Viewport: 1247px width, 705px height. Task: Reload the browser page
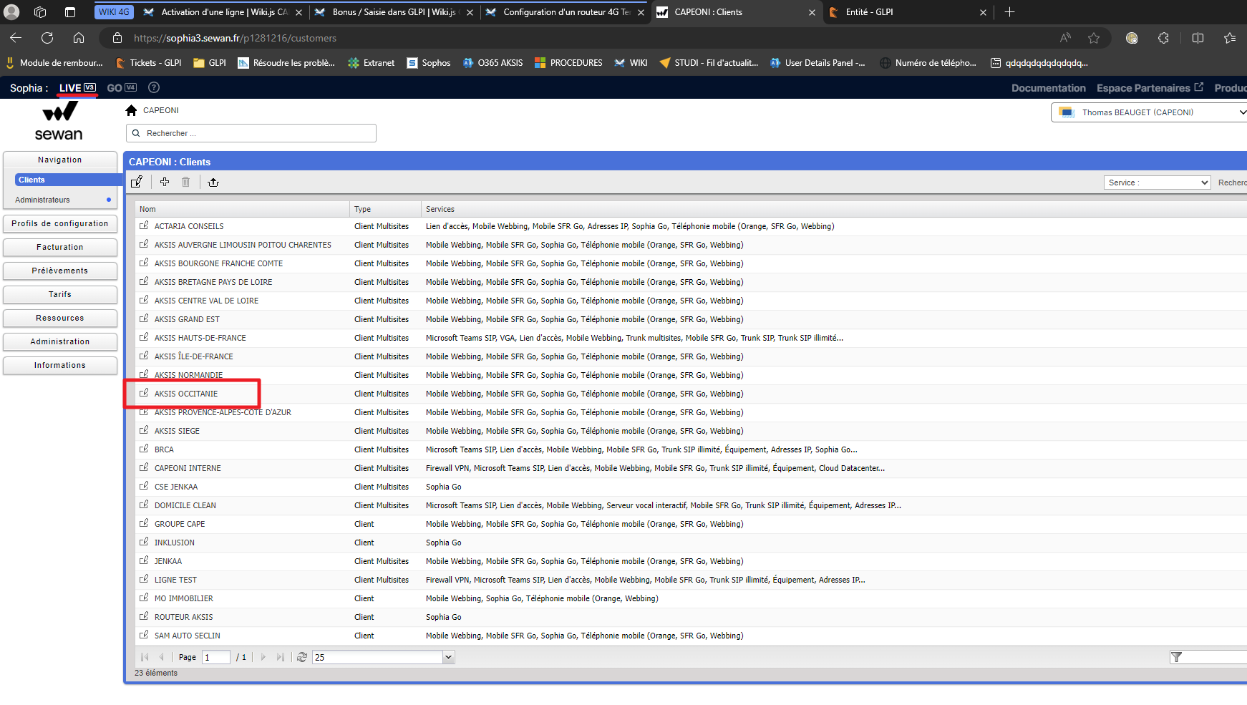coord(47,38)
